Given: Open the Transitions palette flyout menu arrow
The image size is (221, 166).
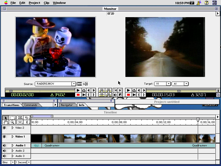Looking at the screenshot, I should point(55,105).
